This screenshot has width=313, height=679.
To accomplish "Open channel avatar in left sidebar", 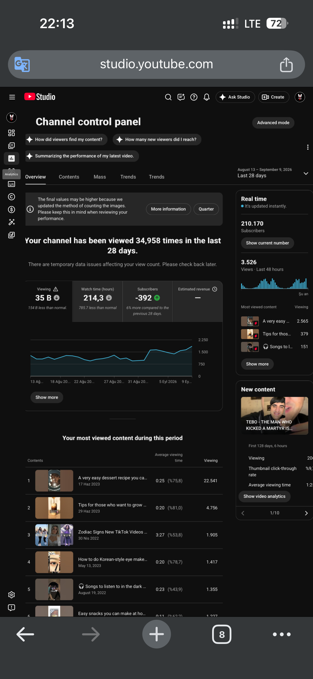I will point(11,117).
